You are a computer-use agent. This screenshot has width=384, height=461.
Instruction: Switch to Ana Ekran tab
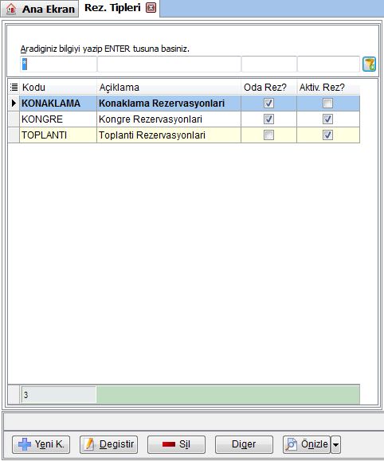click(40, 9)
